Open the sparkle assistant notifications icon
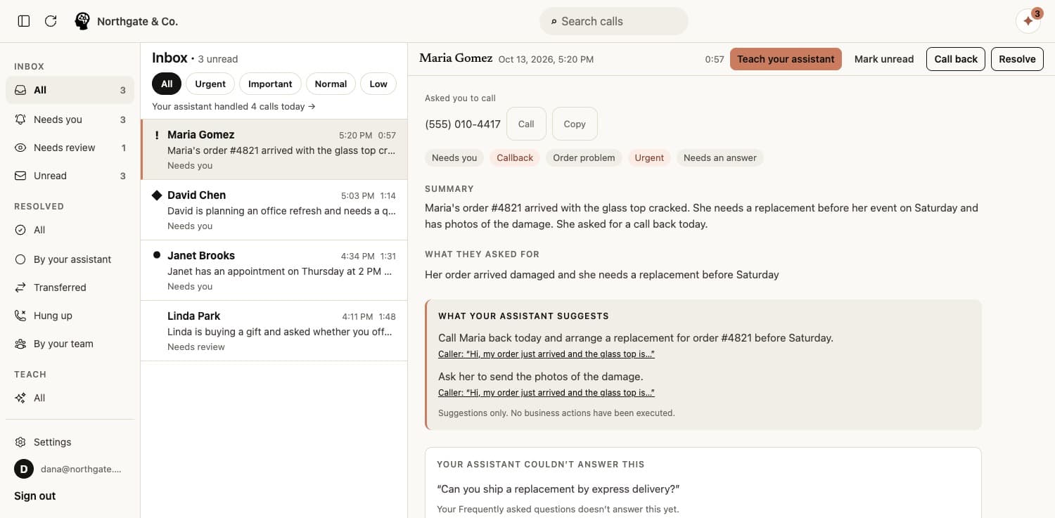This screenshot has width=1055, height=518. pos(1028,21)
